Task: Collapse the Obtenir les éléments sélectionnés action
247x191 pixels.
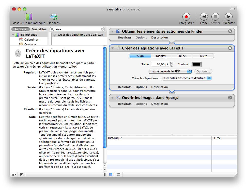Action: click(113, 31)
